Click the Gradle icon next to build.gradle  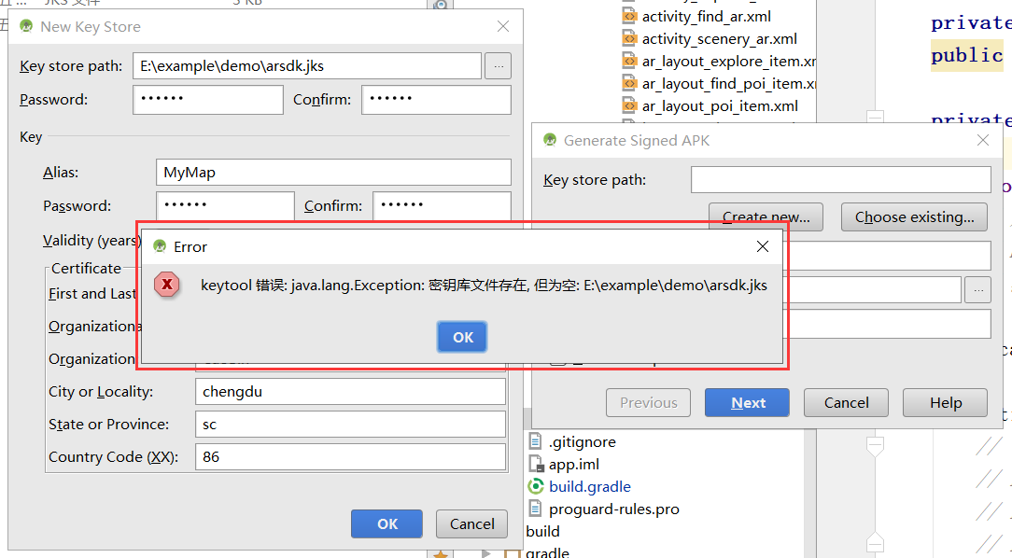pos(536,486)
